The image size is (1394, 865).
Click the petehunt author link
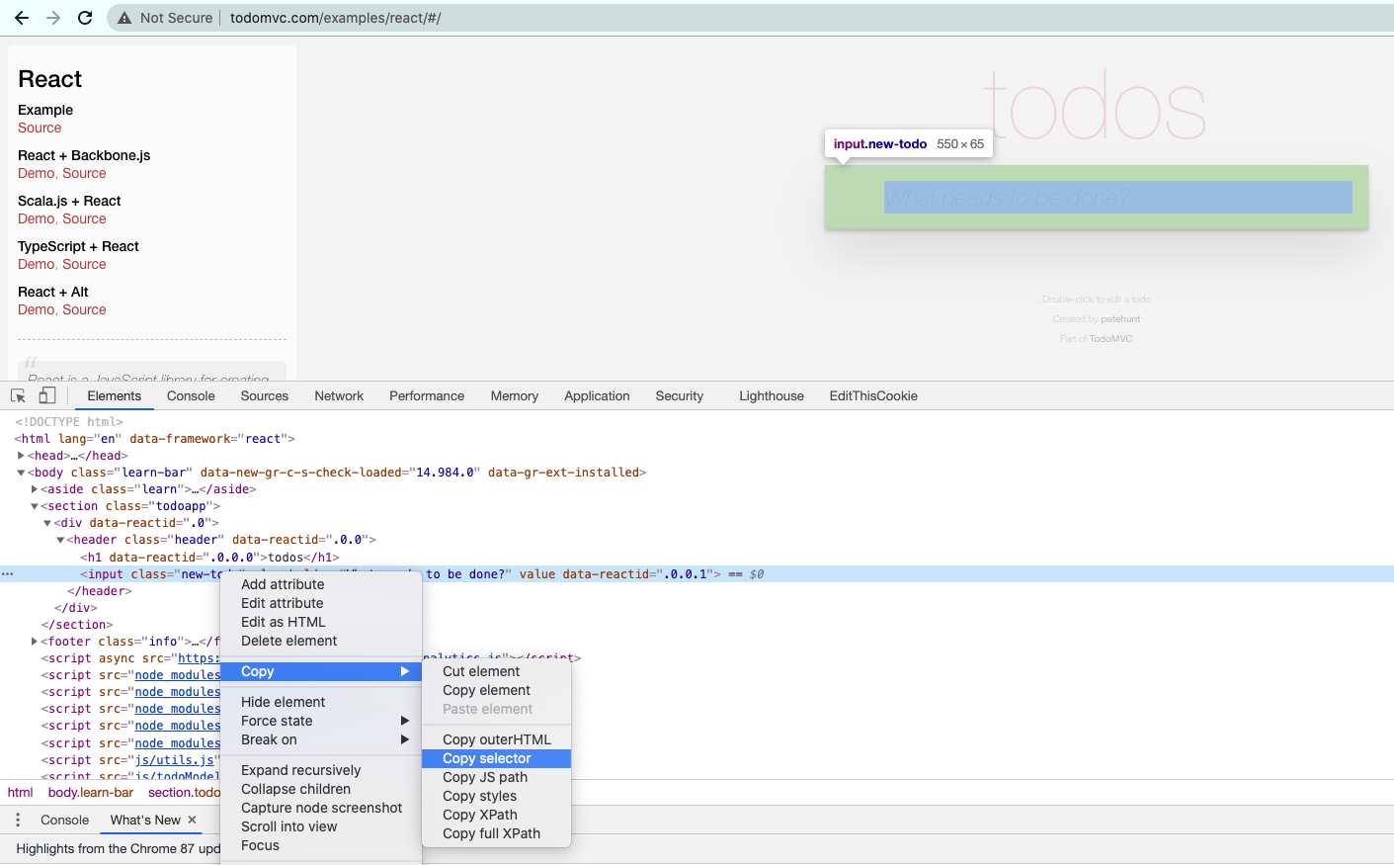point(1120,319)
